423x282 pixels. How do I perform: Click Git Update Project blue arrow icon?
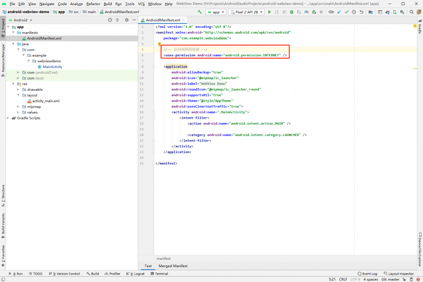339,12
